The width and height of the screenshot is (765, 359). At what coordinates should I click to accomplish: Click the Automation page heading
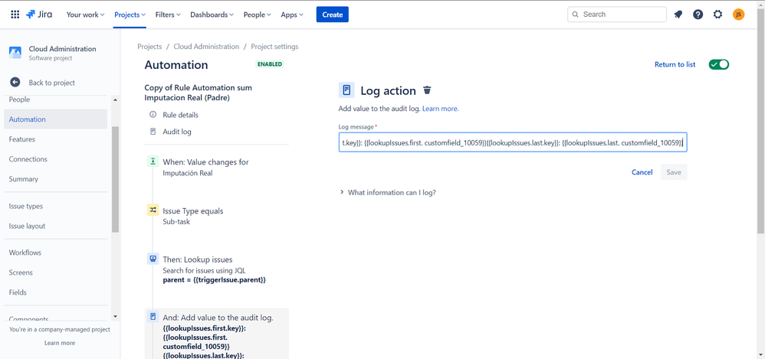[x=176, y=65]
